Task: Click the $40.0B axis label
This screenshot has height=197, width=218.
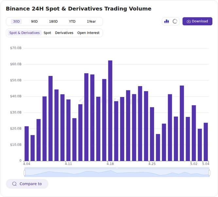Action: (16, 96)
